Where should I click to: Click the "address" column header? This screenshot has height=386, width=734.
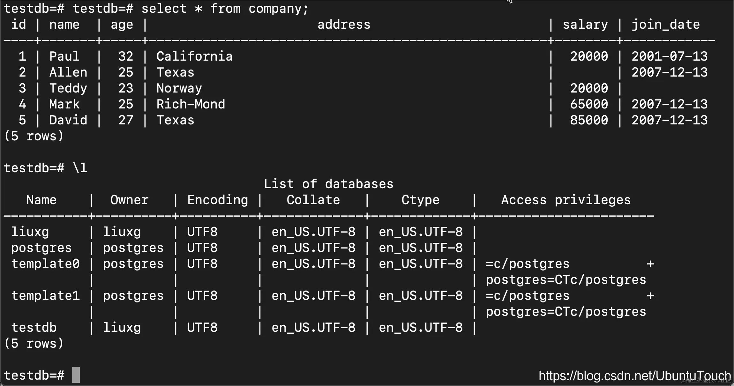tap(344, 25)
